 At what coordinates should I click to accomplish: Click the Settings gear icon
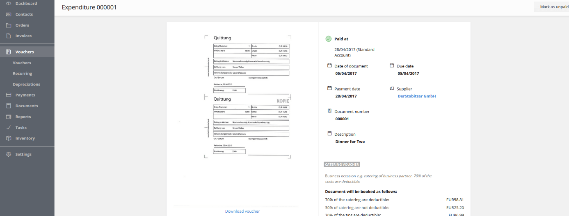pos(9,154)
